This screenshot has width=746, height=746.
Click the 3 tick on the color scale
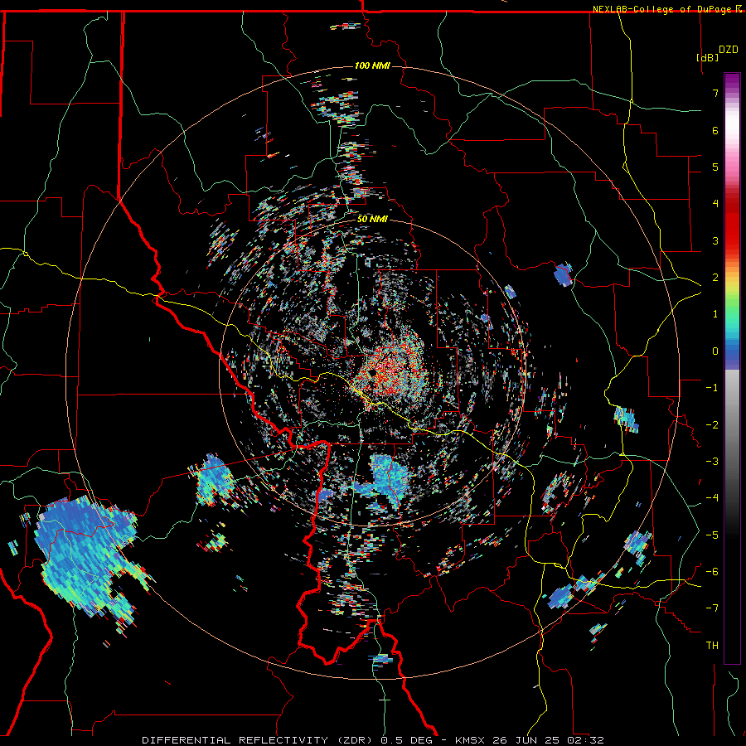click(715, 240)
